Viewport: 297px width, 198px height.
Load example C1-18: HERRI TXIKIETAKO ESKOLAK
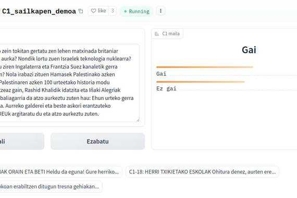(202, 172)
